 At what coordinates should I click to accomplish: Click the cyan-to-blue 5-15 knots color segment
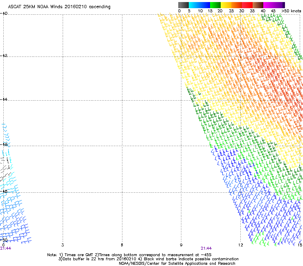[x=199, y=5]
